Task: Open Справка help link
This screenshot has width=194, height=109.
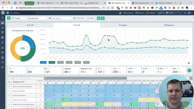Action: coord(151,13)
